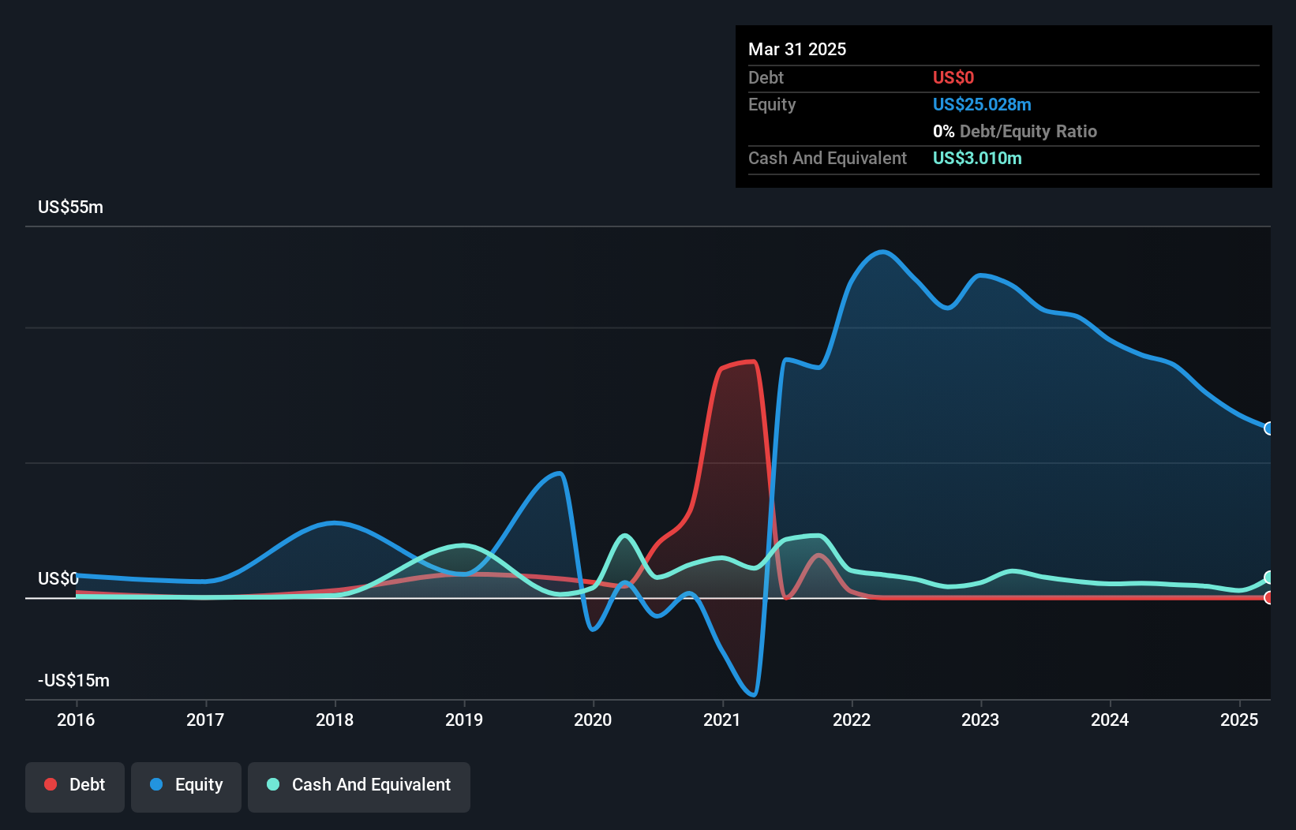The height and width of the screenshot is (830, 1296).
Task: Select the blue Equity endpoint marker
Action: [x=1269, y=428]
